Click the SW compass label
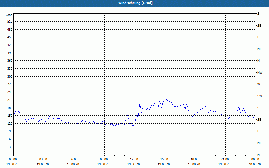 click(260, 96)
